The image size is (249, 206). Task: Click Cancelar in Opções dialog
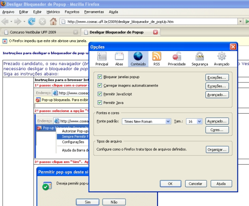pos(196,184)
